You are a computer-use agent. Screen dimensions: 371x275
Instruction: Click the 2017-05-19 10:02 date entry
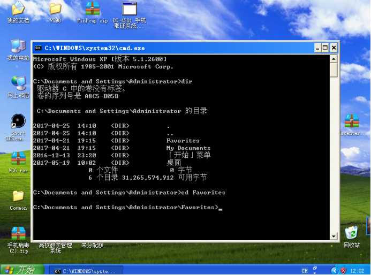pyautogui.click(x=65, y=163)
